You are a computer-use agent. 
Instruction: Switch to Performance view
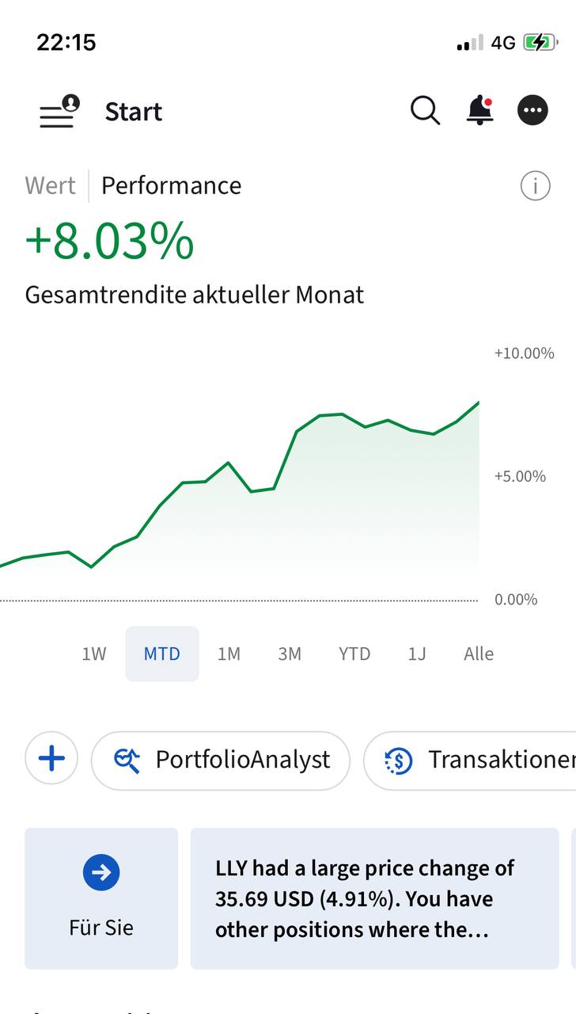[x=171, y=185]
